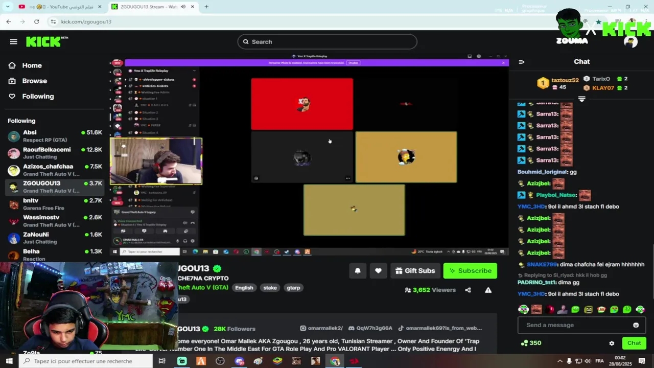Viewport: 654px width, 368px height.
Task: Expand gift leaderboard under taztouz52
Action: coord(581,99)
